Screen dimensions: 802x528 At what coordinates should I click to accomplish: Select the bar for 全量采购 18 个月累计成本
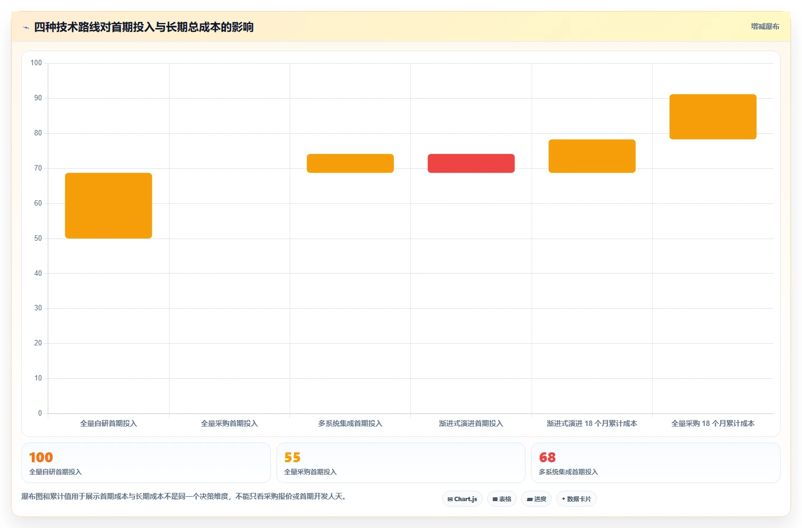[713, 117]
